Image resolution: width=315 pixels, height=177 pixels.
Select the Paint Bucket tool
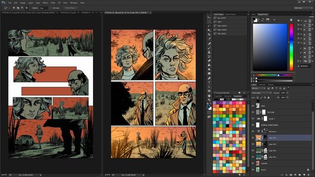click(x=209, y=65)
